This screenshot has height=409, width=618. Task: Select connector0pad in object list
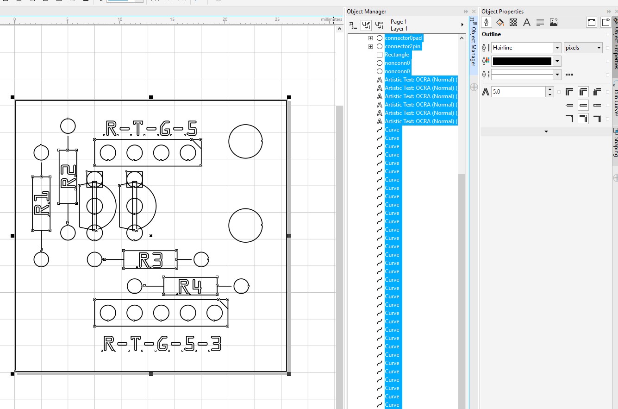pyautogui.click(x=403, y=38)
